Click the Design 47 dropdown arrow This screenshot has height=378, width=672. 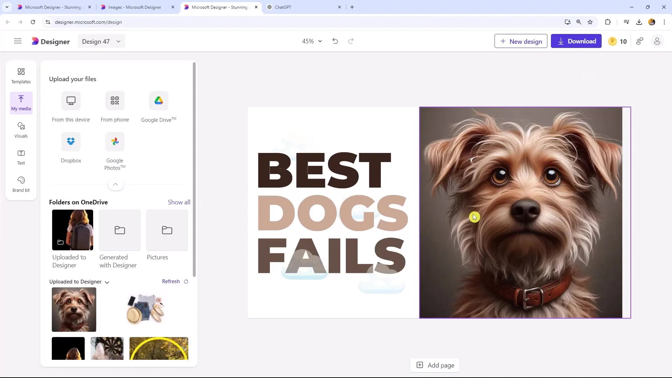[x=118, y=41]
